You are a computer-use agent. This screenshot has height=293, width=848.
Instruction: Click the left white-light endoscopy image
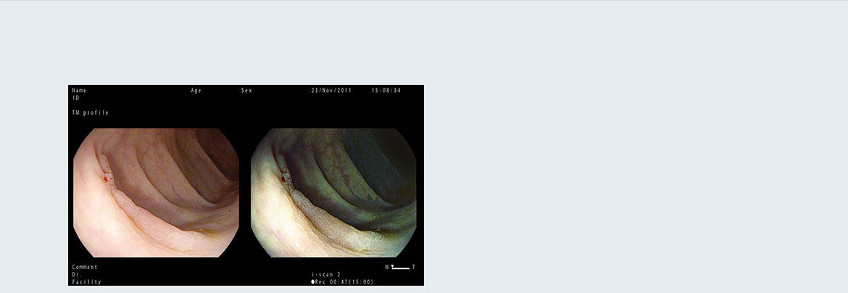(156, 192)
